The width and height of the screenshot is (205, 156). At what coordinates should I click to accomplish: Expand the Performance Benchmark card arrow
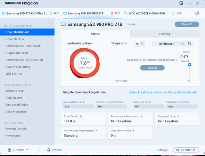pyautogui.click(x=141, y=116)
